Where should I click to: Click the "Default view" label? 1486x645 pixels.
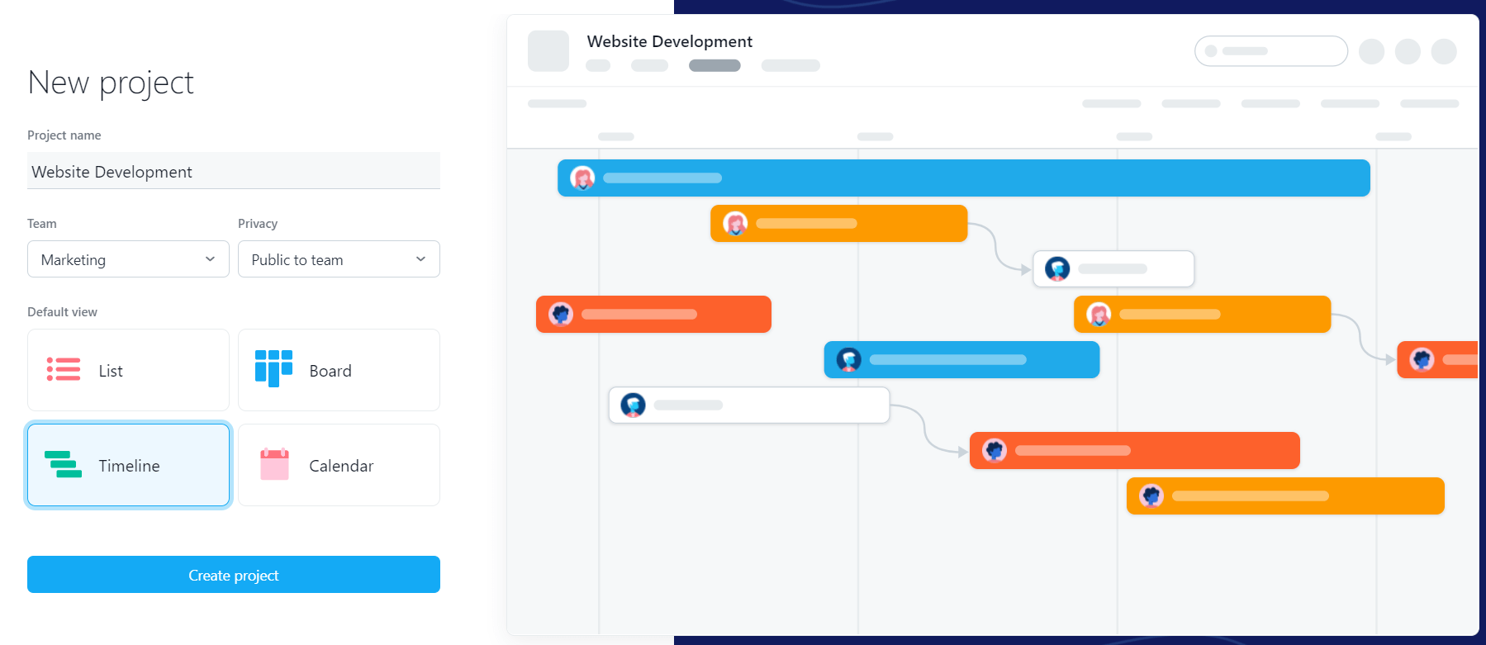click(x=62, y=312)
